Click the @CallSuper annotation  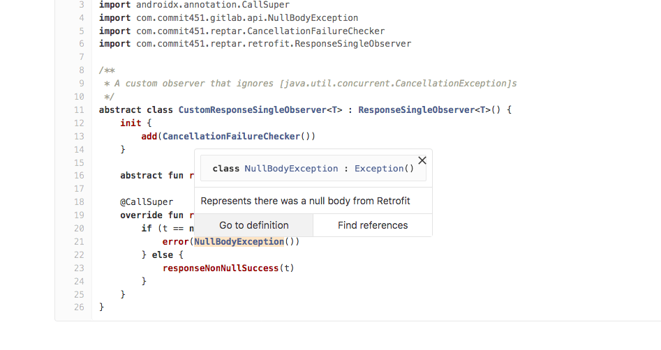point(147,202)
